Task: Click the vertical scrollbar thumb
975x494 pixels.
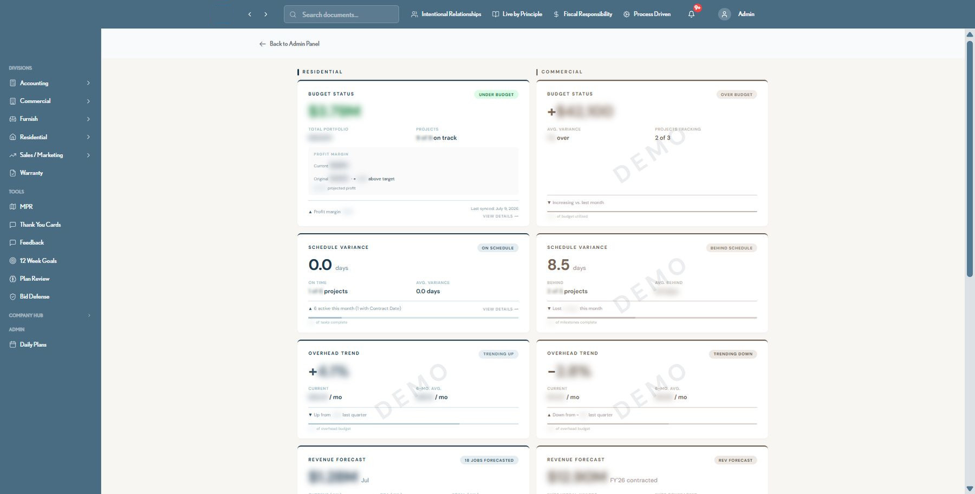Action: pos(970,158)
